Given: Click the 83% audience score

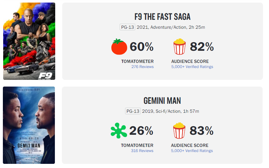Looking at the screenshot, I should coord(201,131).
